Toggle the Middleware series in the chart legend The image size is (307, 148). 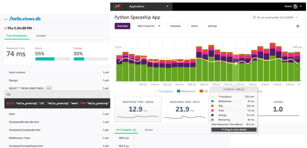click(186, 91)
